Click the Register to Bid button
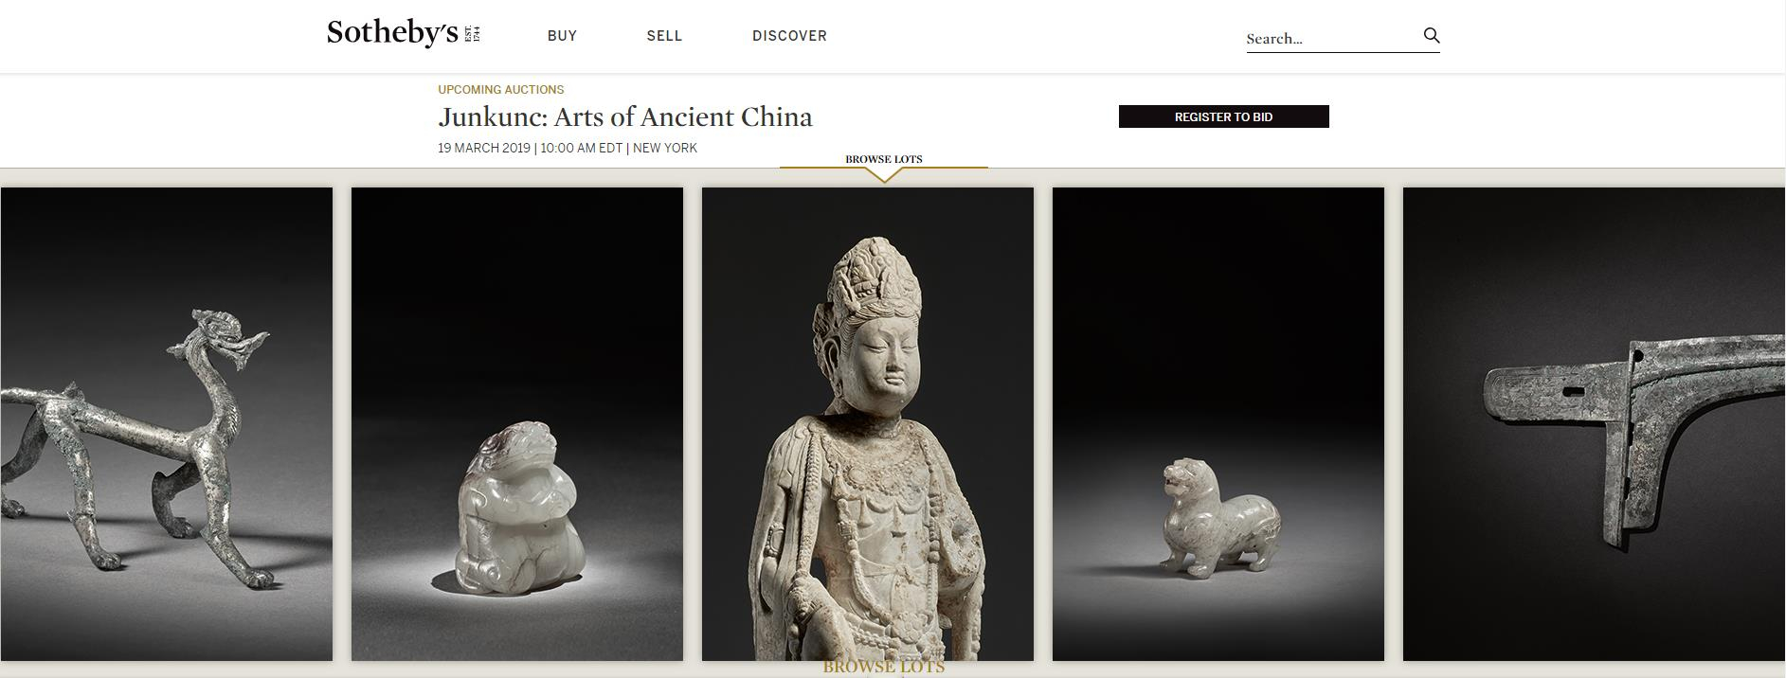Image resolution: width=1786 pixels, height=678 pixels. [1223, 116]
